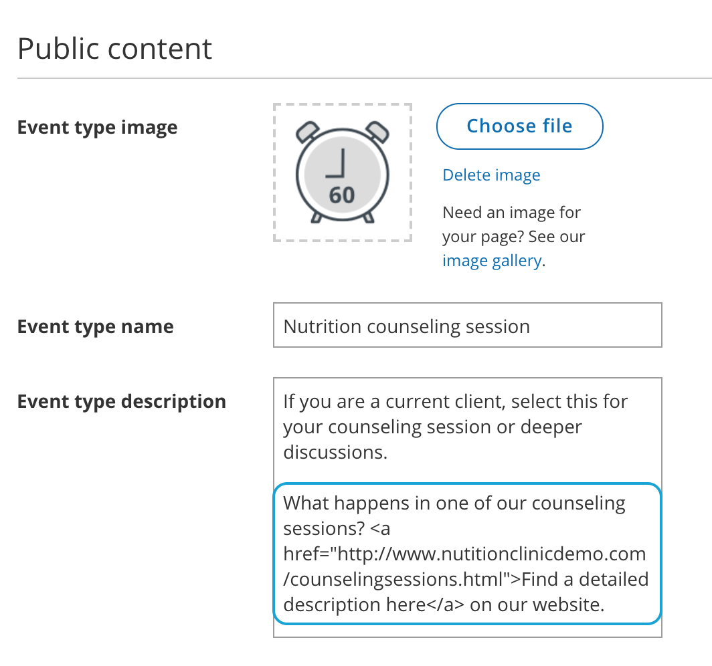This screenshot has height=666, width=712.
Task: Place cursor at 'on our website.' text
Action: [x=537, y=604]
